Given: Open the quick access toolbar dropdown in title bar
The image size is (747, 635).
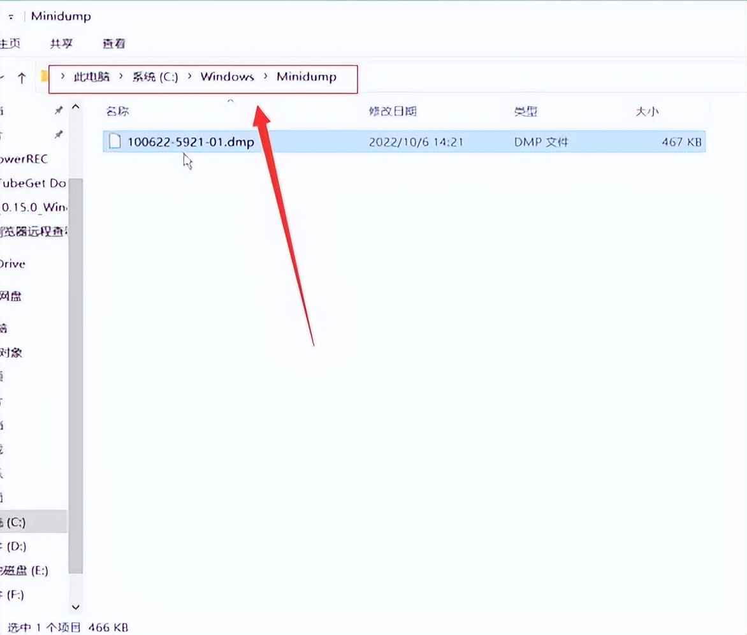Looking at the screenshot, I should click(11, 17).
